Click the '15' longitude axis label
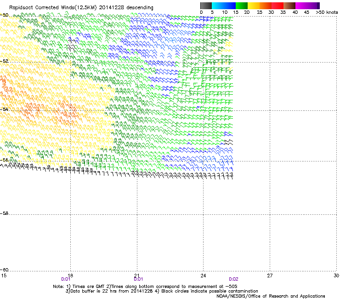 [x=4, y=276]
